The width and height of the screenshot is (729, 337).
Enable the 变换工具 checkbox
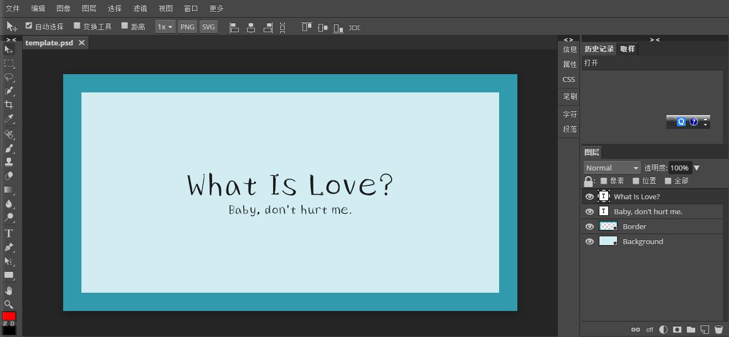(77, 25)
